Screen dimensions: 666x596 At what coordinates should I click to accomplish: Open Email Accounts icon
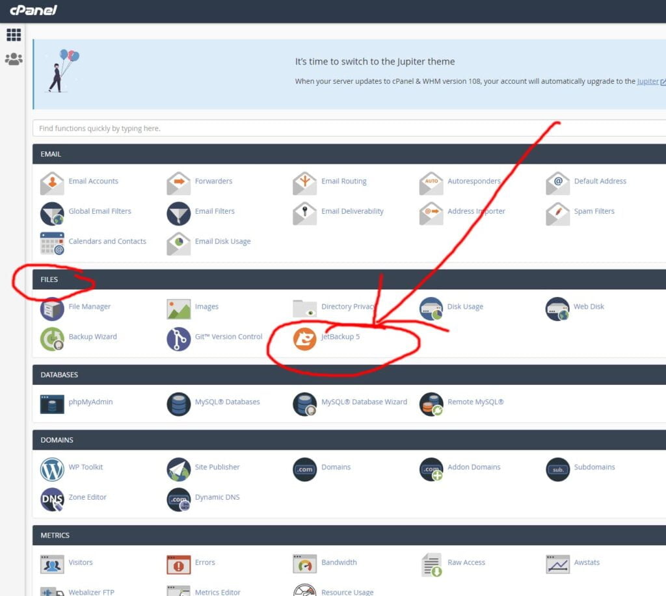(x=52, y=183)
